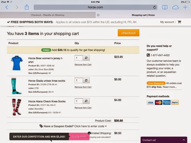The width and height of the screenshot is (191, 143).
Task: Open the shopping cart icon by My account
Action: click(179, 22)
